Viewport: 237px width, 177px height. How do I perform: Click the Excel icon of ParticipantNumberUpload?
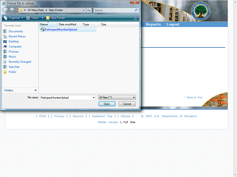coord(43,29)
